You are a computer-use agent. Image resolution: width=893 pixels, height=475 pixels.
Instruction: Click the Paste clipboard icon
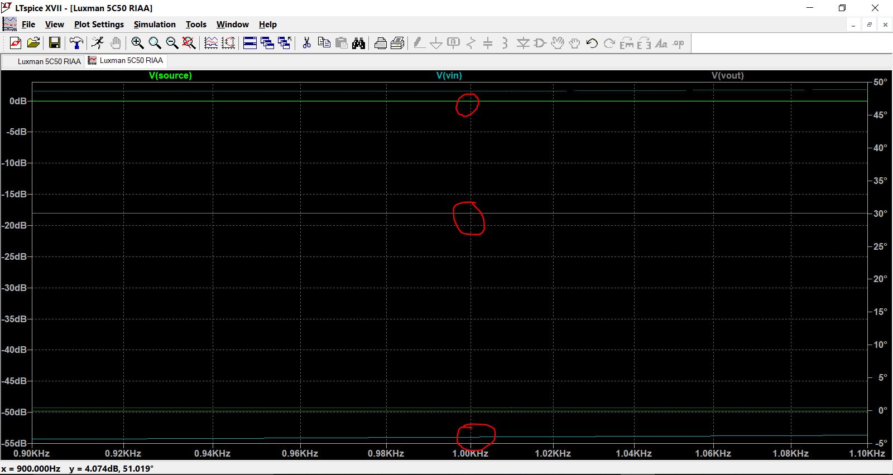[341, 43]
